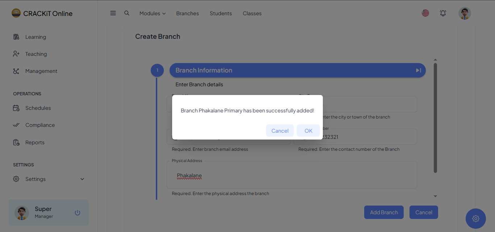Open Schedules in the sidebar
This screenshot has height=232, width=495.
pyautogui.click(x=38, y=108)
